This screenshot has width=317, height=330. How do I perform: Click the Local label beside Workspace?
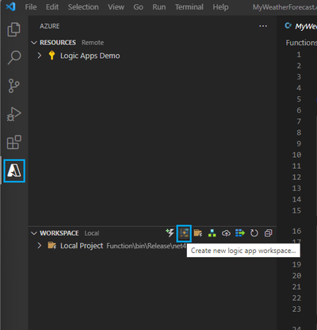[92, 233]
